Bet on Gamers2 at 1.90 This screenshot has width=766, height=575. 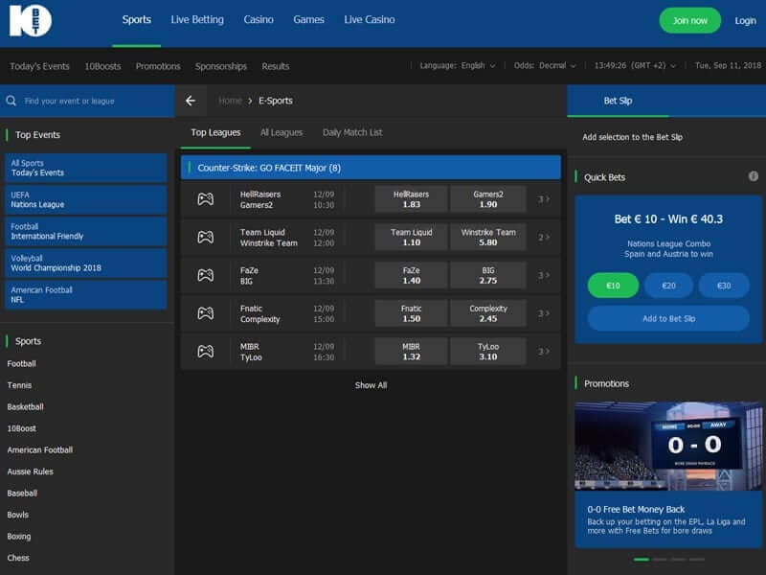click(488, 199)
